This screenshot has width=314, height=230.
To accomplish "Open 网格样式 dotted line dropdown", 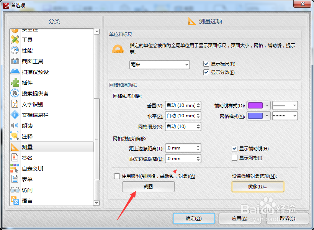I will click(x=285, y=116).
